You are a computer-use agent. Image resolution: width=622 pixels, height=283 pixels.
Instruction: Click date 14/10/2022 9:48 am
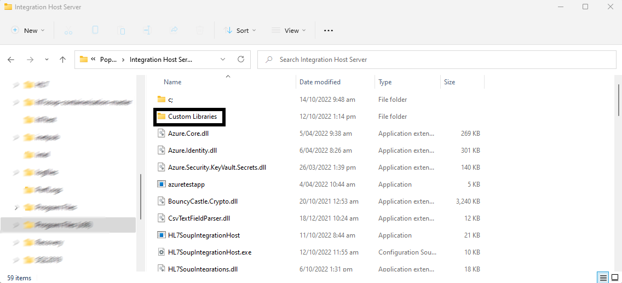(327, 100)
